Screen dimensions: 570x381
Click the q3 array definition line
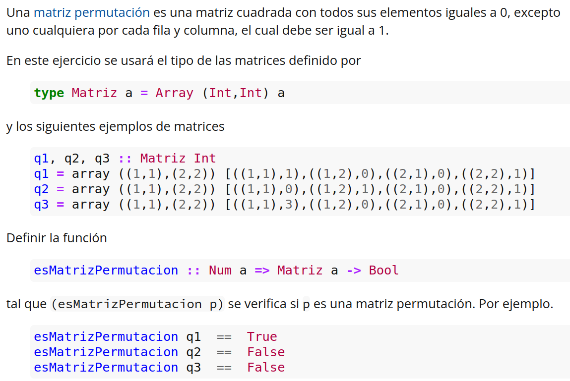click(x=284, y=205)
